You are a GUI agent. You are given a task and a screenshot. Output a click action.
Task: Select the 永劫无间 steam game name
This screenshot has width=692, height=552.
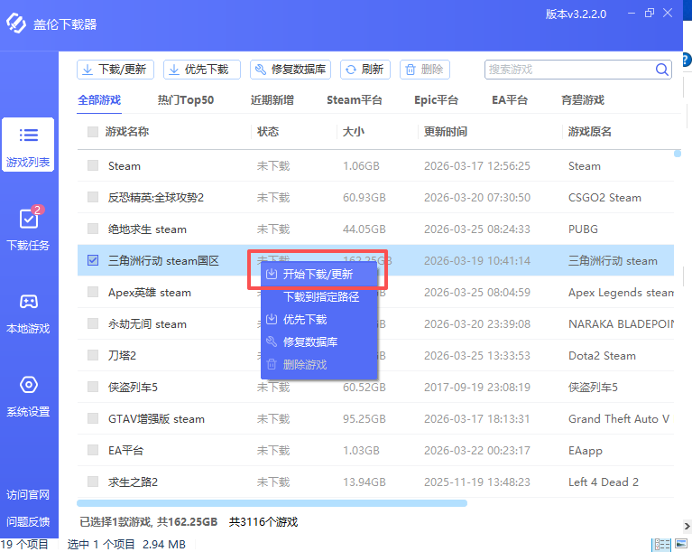point(147,324)
